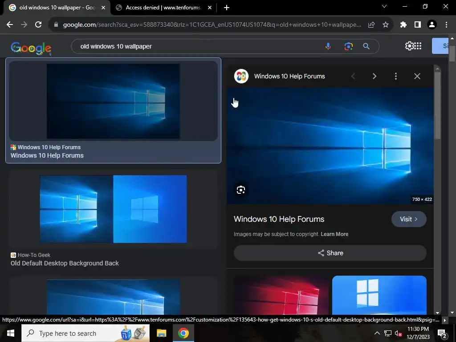Open the muted volume tray icon
This screenshot has height=342, width=456.
coord(399,333)
